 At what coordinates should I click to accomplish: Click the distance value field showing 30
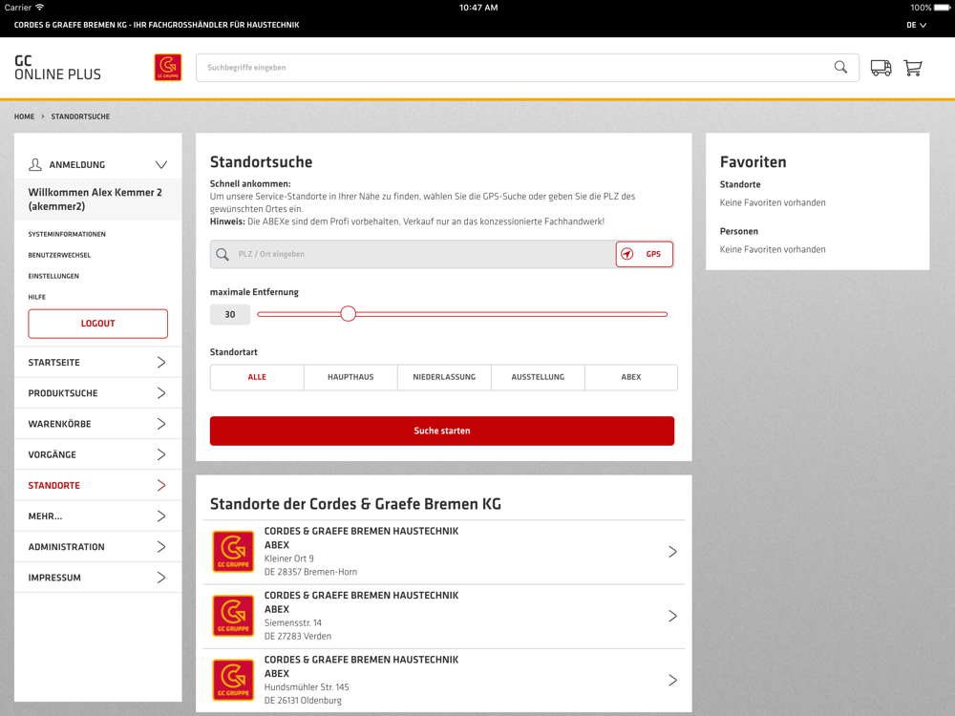pos(230,315)
